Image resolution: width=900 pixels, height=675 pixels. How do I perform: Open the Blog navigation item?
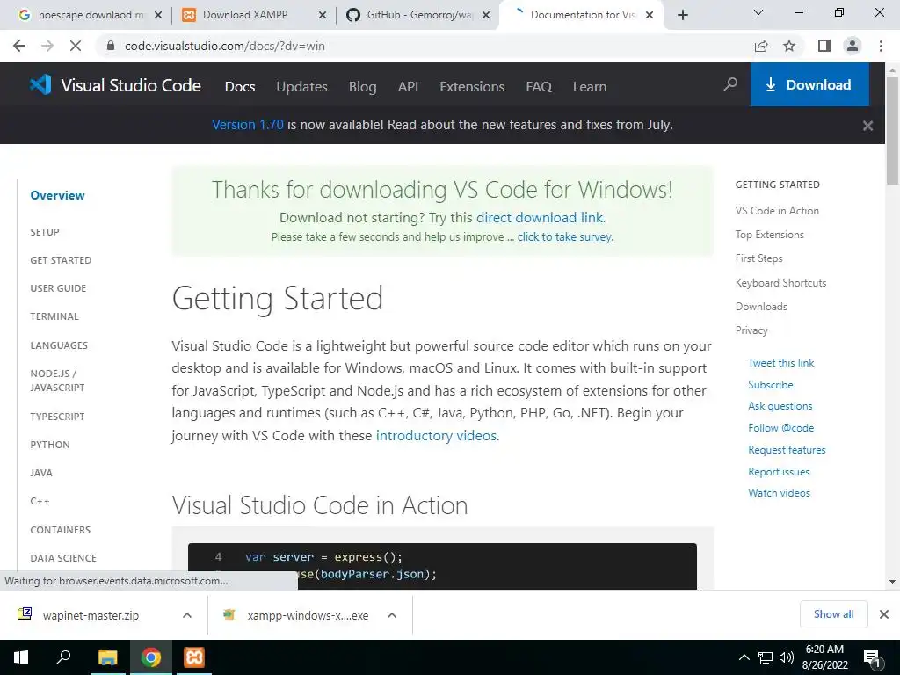tap(363, 87)
